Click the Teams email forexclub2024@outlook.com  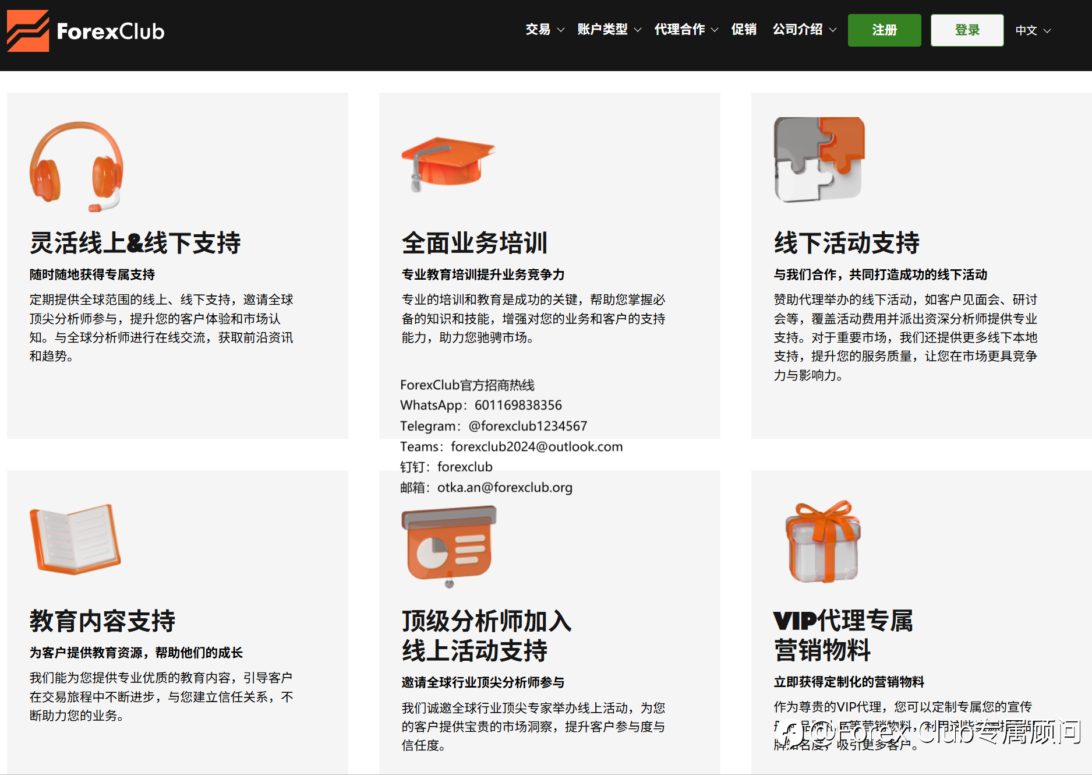(537, 446)
